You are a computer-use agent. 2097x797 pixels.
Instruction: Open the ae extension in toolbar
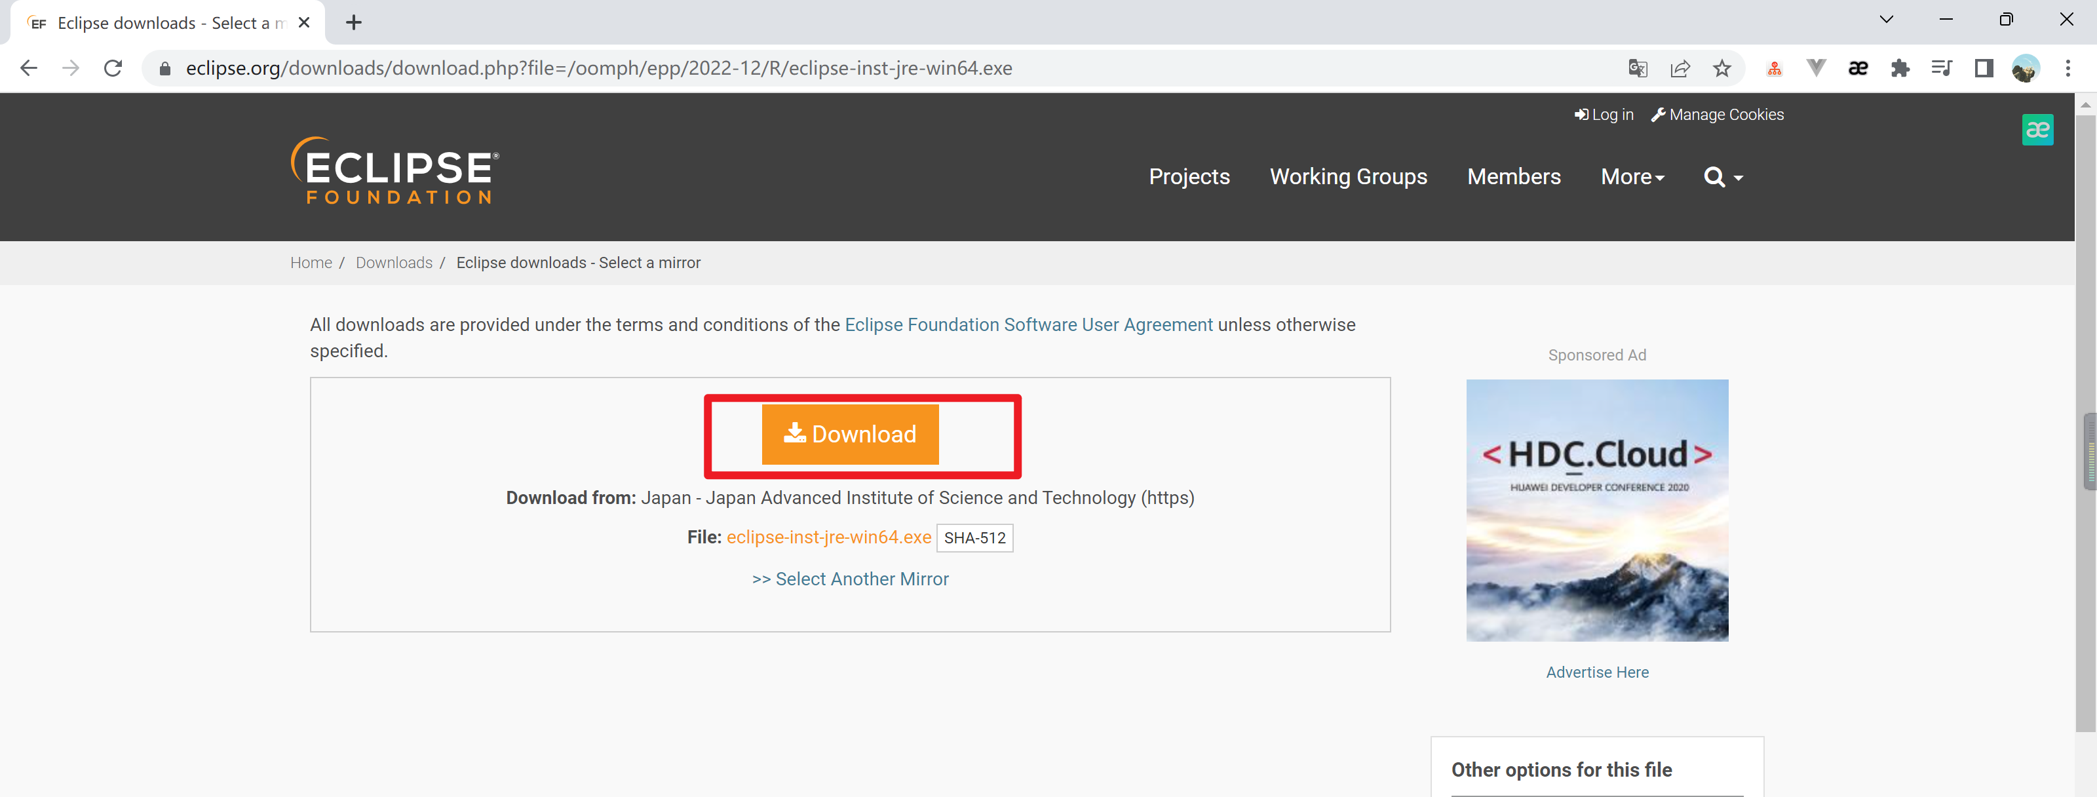pos(1858,68)
